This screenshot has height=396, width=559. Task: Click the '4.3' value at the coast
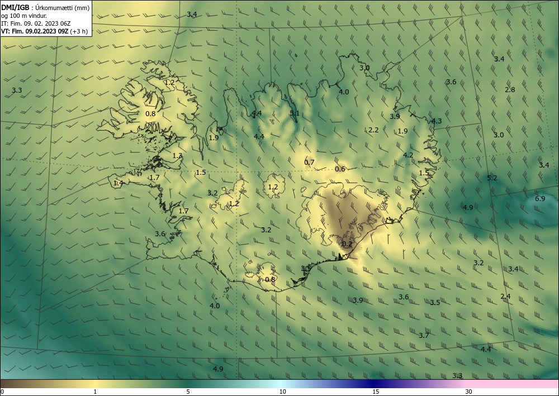click(437, 121)
